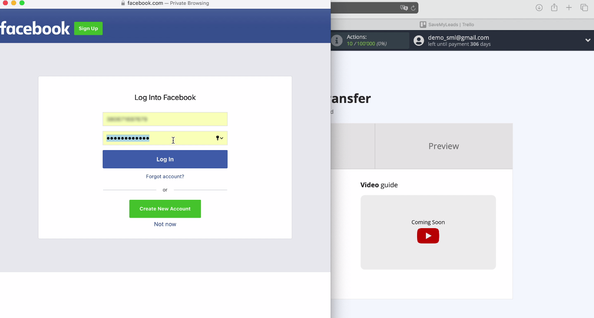Click the Video guide heading

379,185
